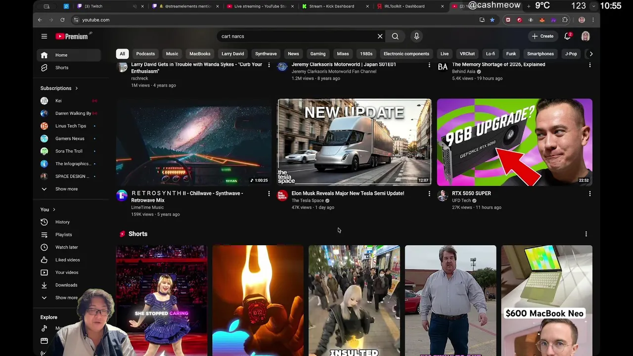Open Downloads in the sidebar
Viewport: 633px width, 356px height.
coord(69,285)
